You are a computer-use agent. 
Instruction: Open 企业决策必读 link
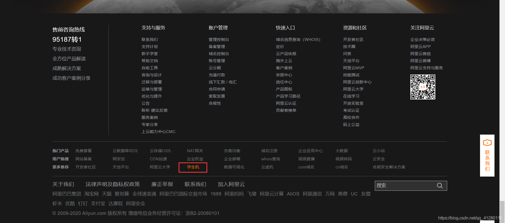click(422, 40)
